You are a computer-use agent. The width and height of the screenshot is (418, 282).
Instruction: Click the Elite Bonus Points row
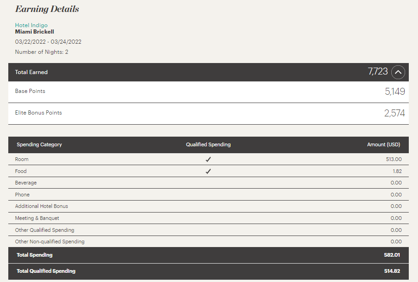(x=209, y=114)
